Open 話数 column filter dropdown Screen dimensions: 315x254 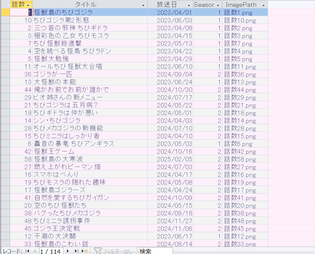[28, 5]
